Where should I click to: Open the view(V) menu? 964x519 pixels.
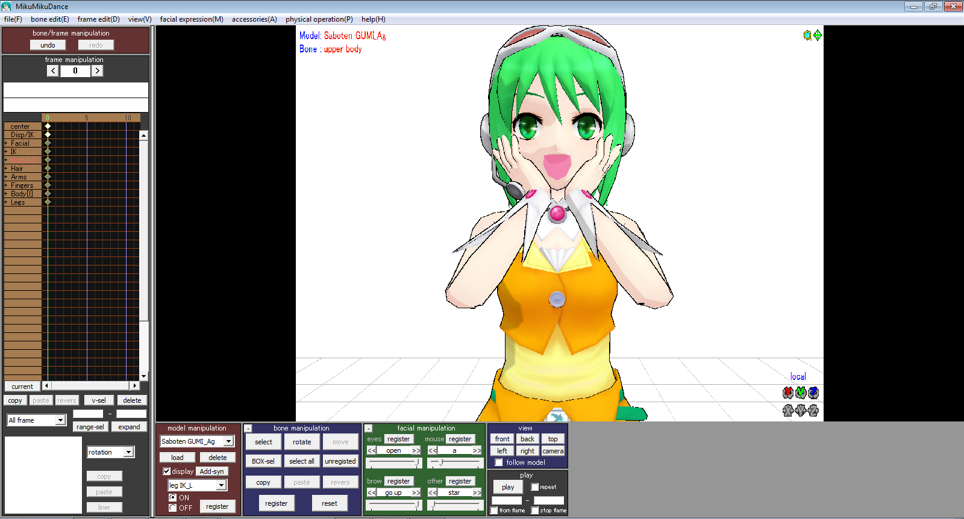pos(140,19)
